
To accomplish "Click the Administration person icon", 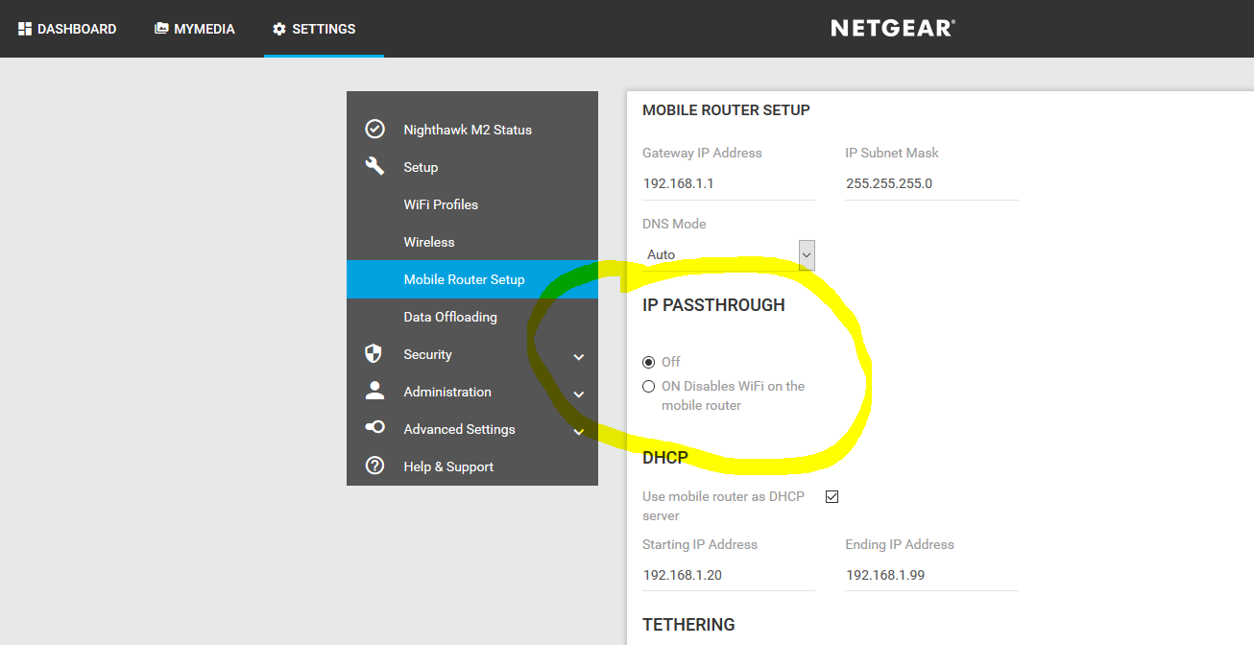I will tap(375, 392).
